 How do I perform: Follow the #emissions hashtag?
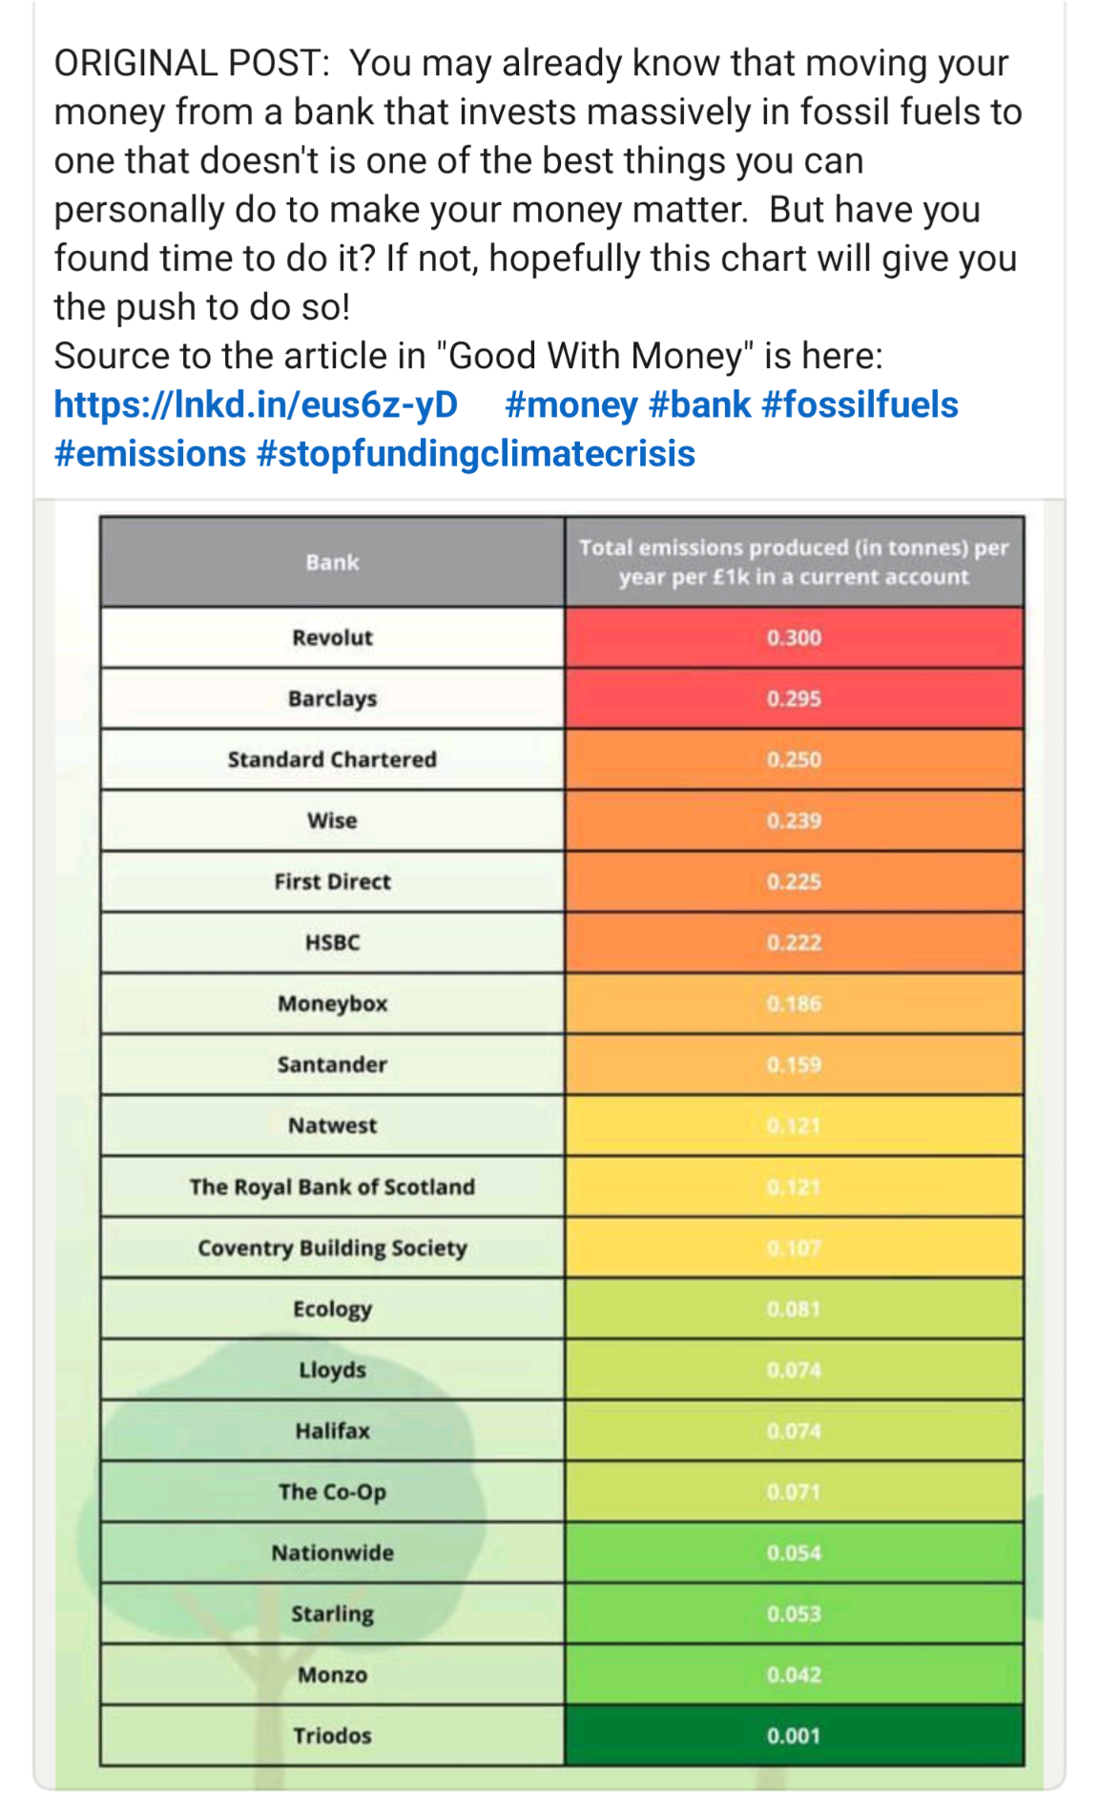[x=150, y=453]
